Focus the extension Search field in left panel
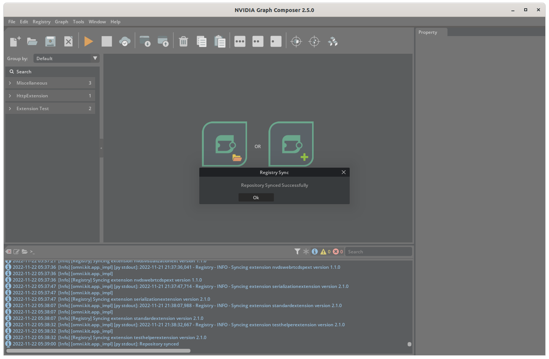 (x=53, y=71)
